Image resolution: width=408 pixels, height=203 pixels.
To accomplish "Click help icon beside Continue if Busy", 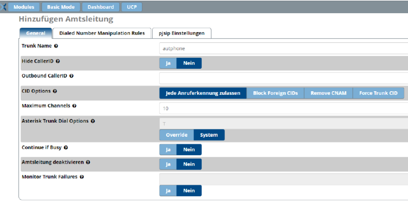I will [66, 148].
